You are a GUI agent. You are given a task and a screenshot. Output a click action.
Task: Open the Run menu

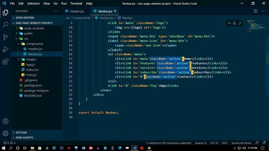pyautogui.click(x=64, y=3)
